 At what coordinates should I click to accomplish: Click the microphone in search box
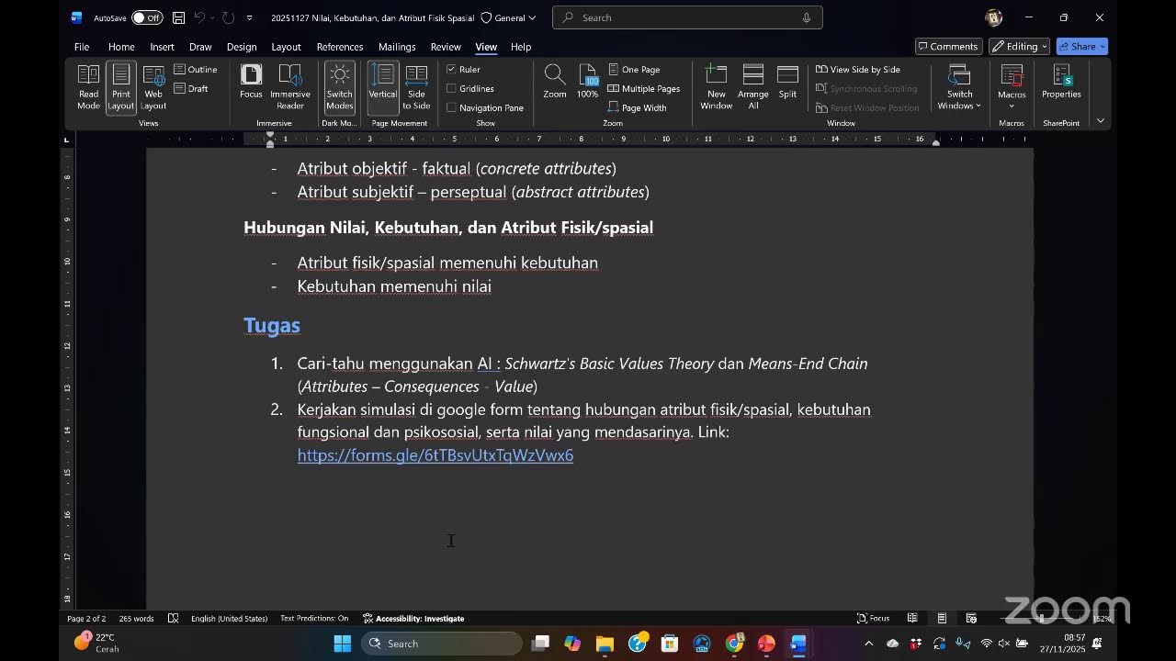point(807,17)
